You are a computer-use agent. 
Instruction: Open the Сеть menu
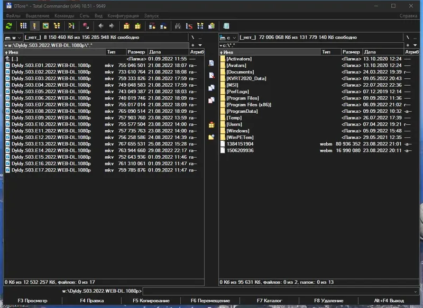(85, 16)
